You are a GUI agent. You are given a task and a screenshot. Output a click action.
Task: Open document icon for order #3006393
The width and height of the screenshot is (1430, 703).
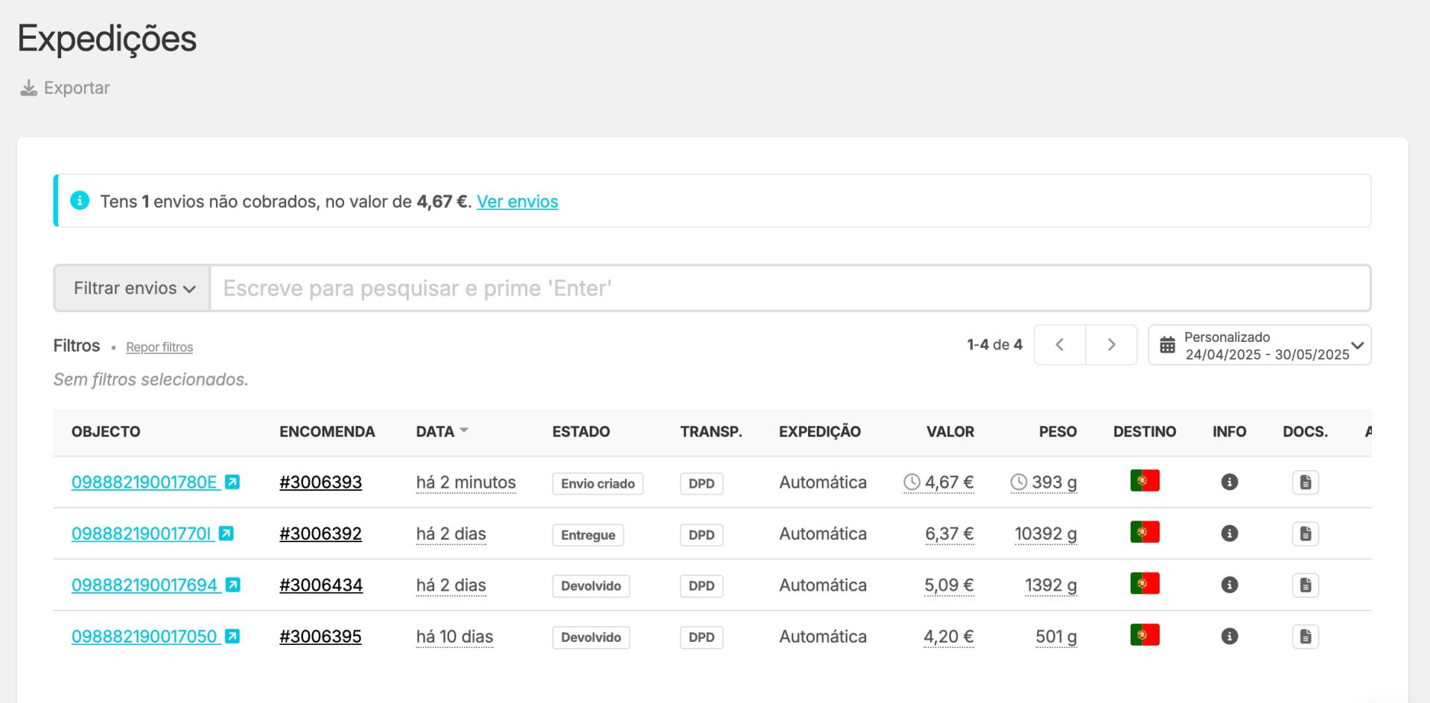tap(1305, 483)
